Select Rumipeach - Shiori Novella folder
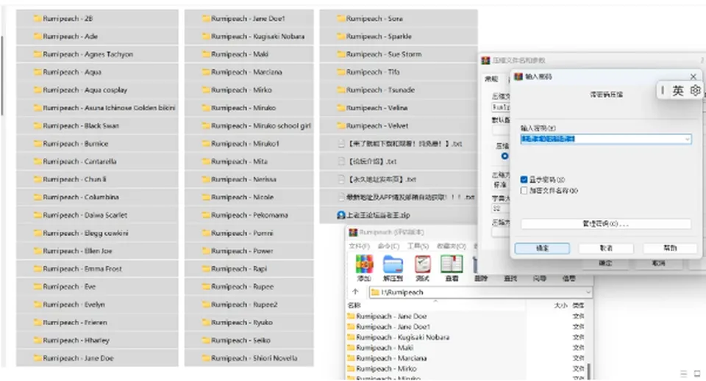 point(249,358)
